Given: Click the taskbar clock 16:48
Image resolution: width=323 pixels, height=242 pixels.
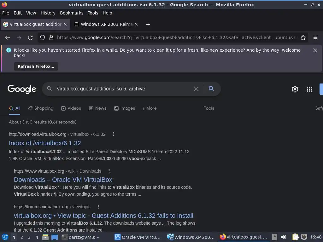Looking at the screenshot, I should [x=315, y=237].
